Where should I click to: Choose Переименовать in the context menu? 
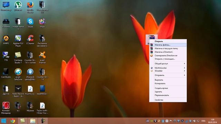pyautogui.click(x=168, y=95)
